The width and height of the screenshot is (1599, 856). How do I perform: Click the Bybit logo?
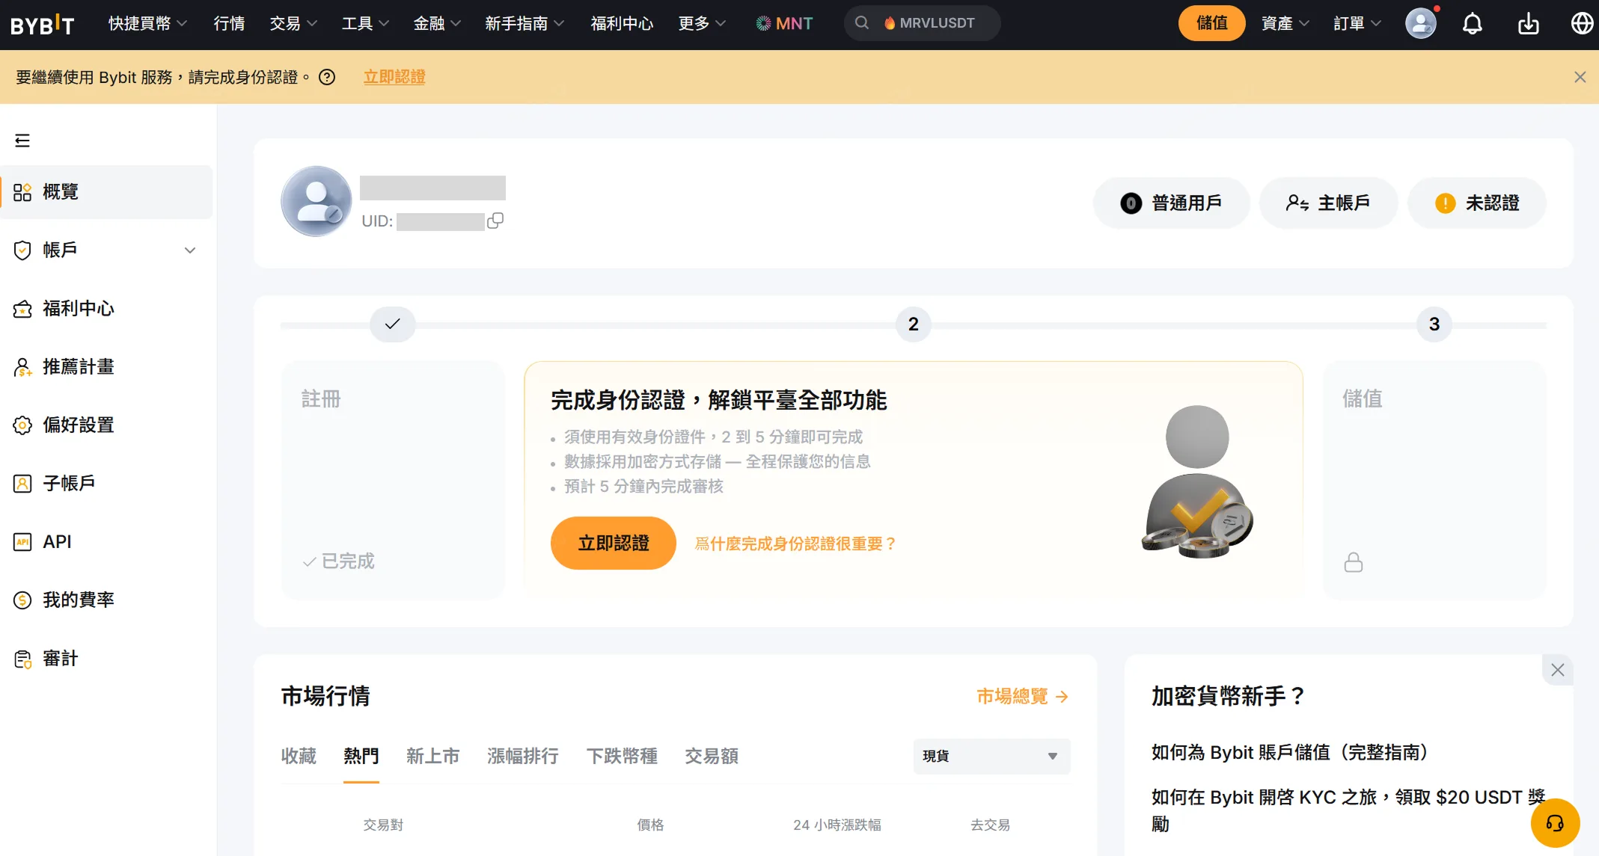pyautogui.click(x=43, y=25)
